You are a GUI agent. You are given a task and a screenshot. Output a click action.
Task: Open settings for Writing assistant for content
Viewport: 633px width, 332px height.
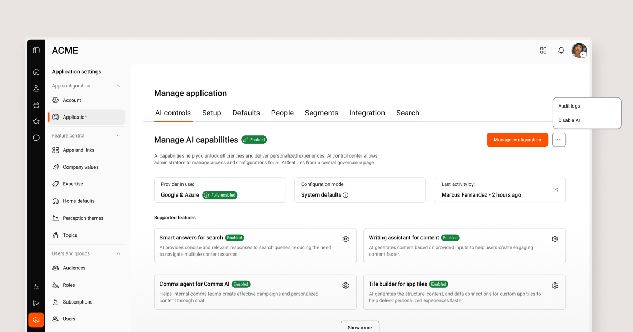[x=555, y=239]
